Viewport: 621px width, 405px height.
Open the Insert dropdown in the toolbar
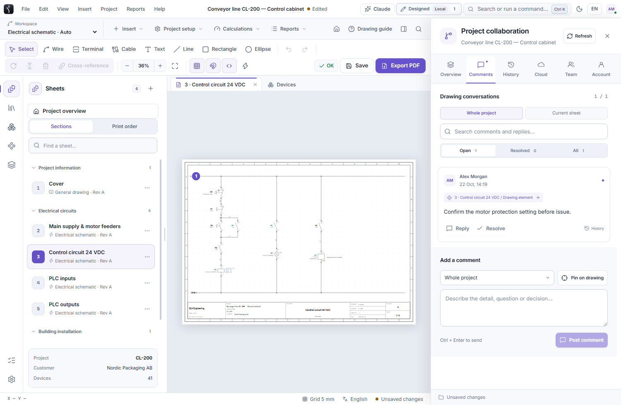[x=128, y=29]
